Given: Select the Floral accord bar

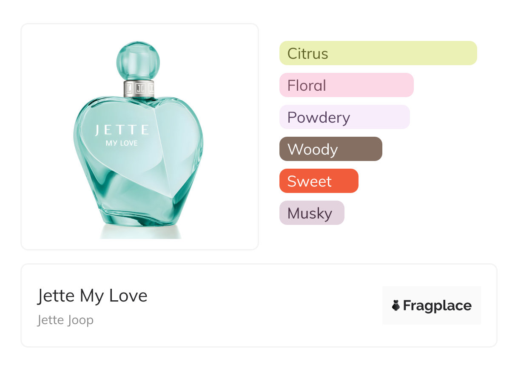Looking at the screenshot, I should tap(346, 85).
